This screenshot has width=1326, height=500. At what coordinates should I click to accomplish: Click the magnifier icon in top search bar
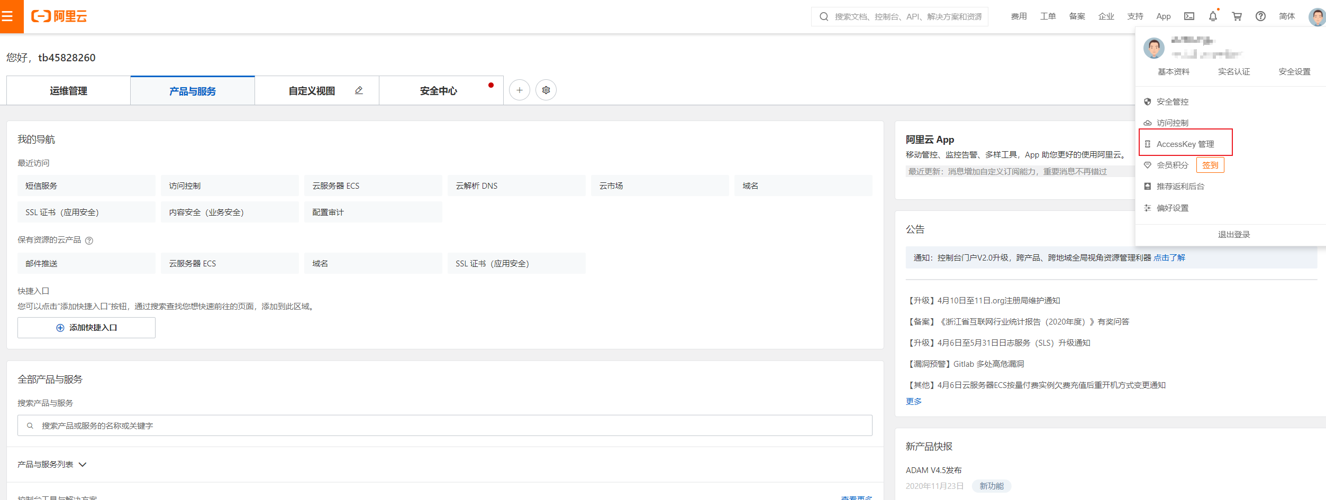824,17
